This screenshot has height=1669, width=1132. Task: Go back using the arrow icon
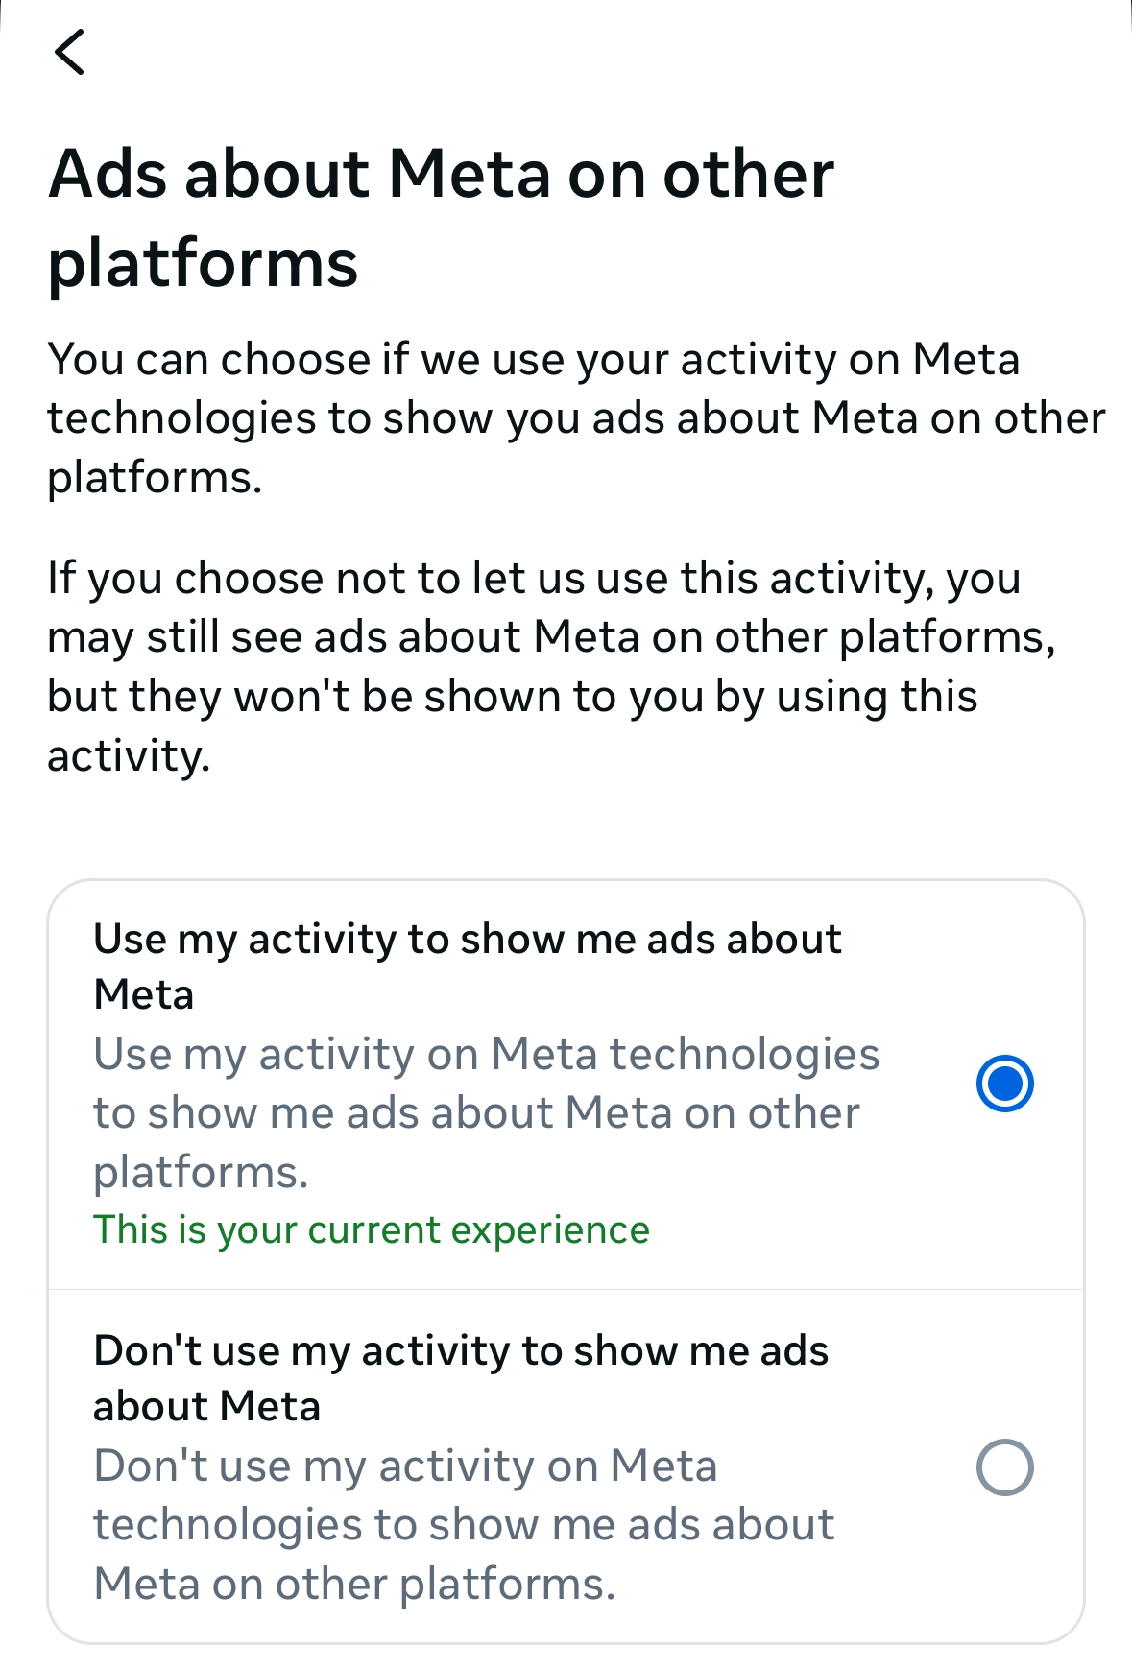[70, 52]
